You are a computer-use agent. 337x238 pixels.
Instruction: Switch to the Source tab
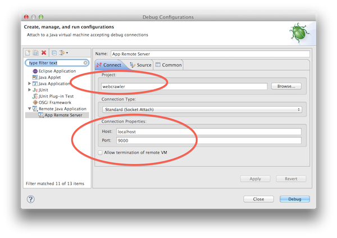point(141,65)
